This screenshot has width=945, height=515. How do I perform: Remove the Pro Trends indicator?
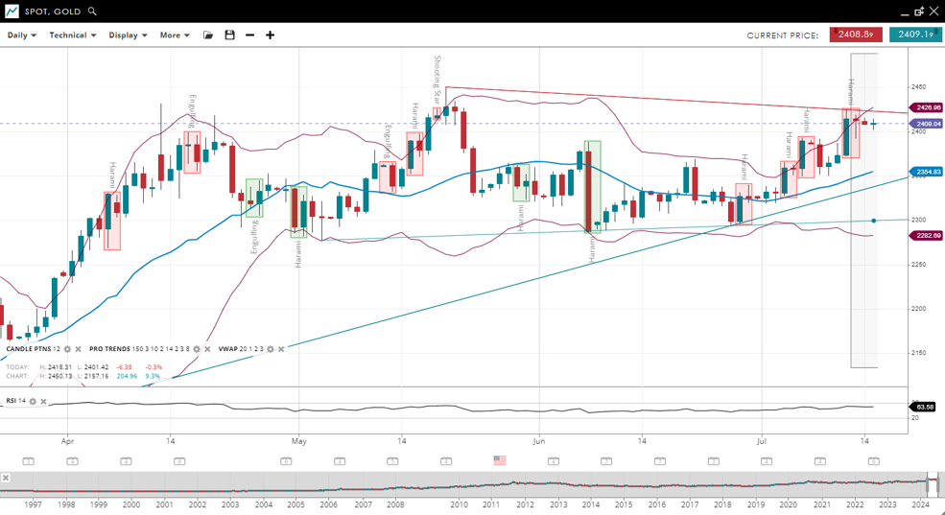tap(208, 349)
